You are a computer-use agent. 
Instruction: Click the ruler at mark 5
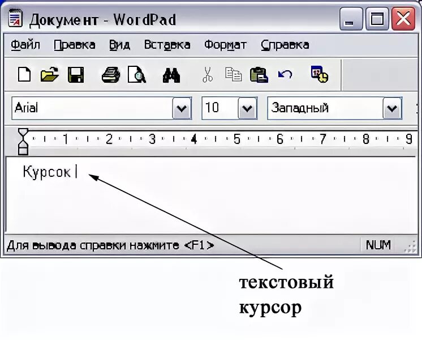[x=236, y=139]
